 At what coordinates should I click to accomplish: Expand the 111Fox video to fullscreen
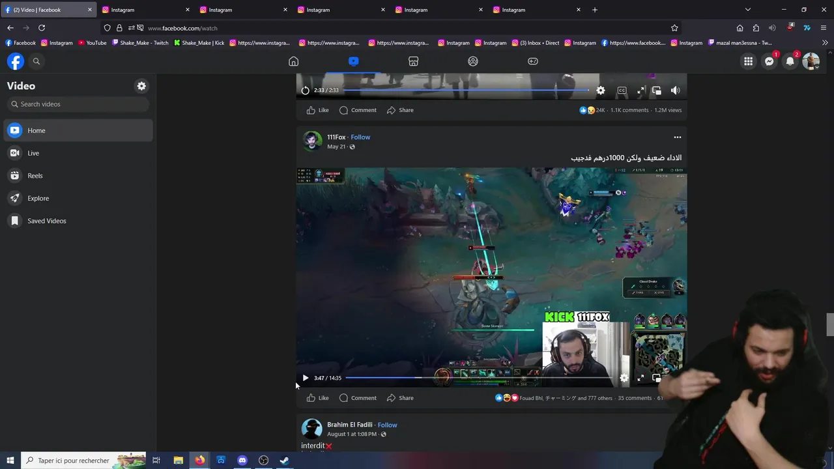click(641, 378)
